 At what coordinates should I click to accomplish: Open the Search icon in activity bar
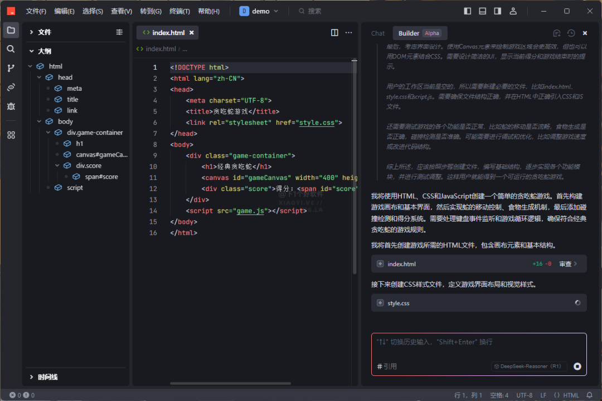[11, 49]
